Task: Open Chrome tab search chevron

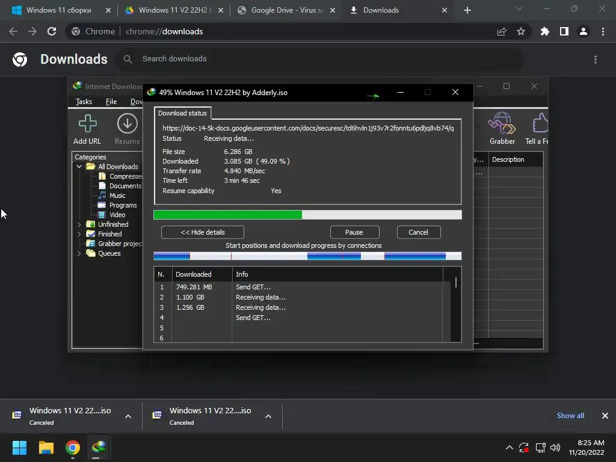Action: point(519,8)
